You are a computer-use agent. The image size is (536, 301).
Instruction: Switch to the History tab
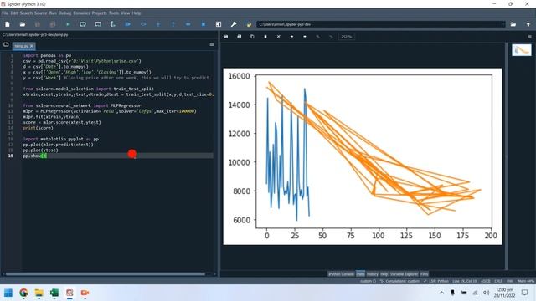click(x=372, y=274)
